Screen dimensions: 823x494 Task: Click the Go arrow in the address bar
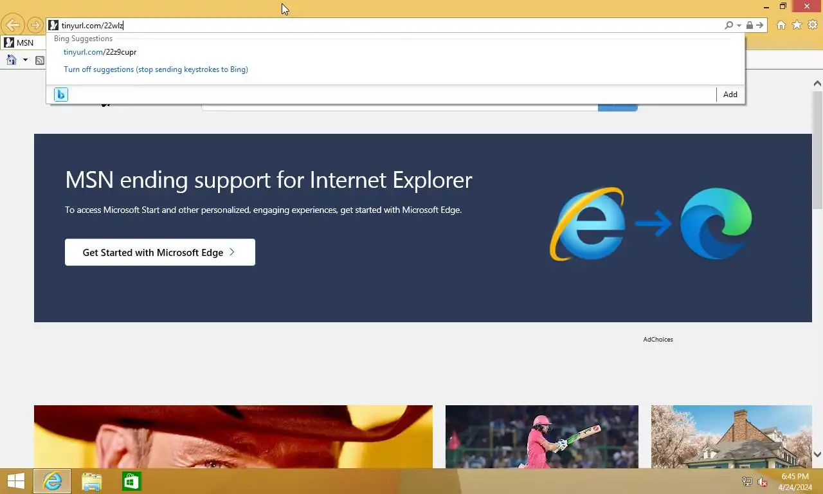tap(759, 25)
